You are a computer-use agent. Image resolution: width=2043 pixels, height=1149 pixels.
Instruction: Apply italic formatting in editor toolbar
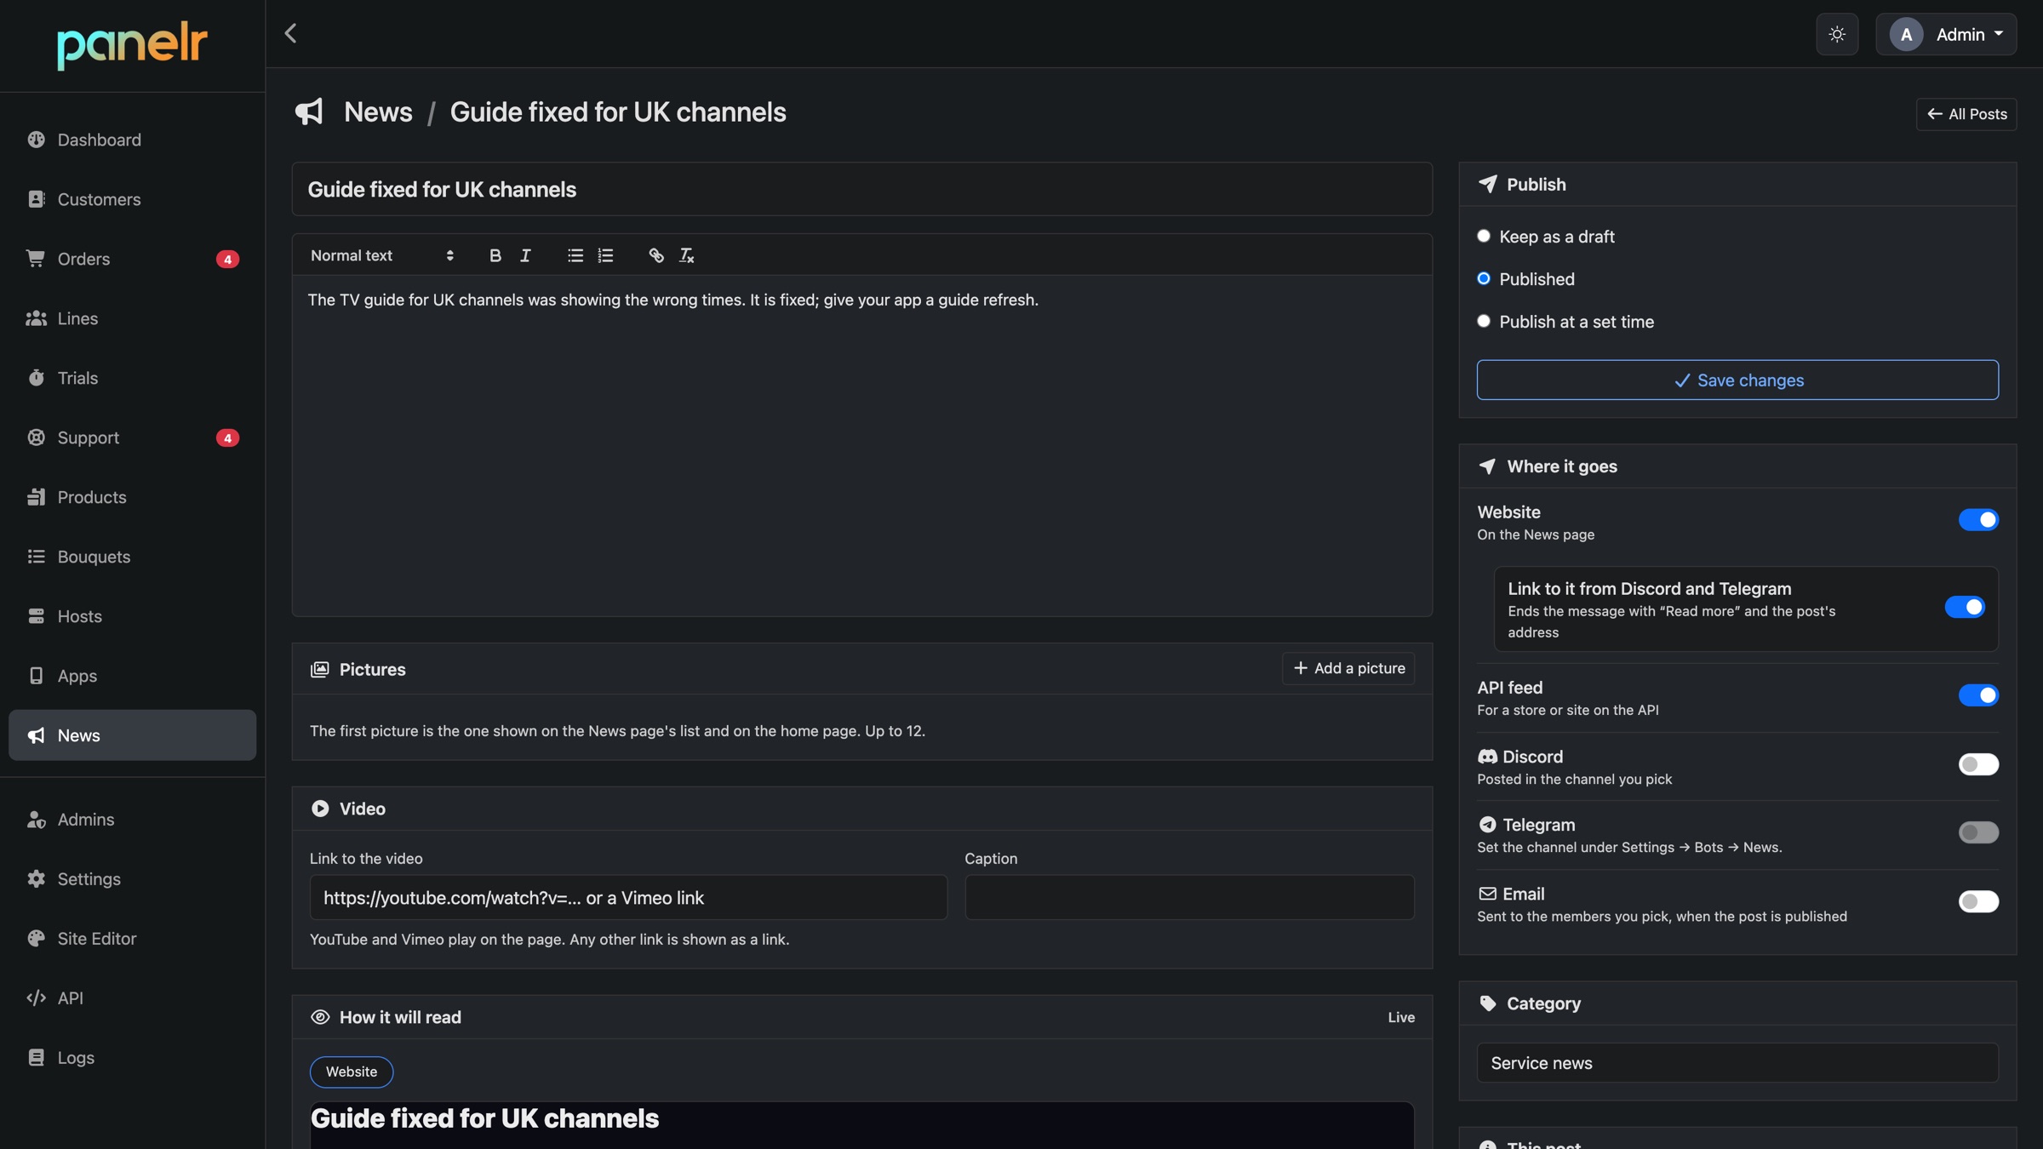(x=525, y=255)
